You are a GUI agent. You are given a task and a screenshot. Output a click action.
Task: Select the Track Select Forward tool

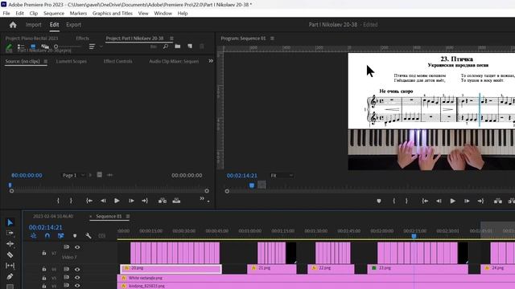click(x=10, y=233)
